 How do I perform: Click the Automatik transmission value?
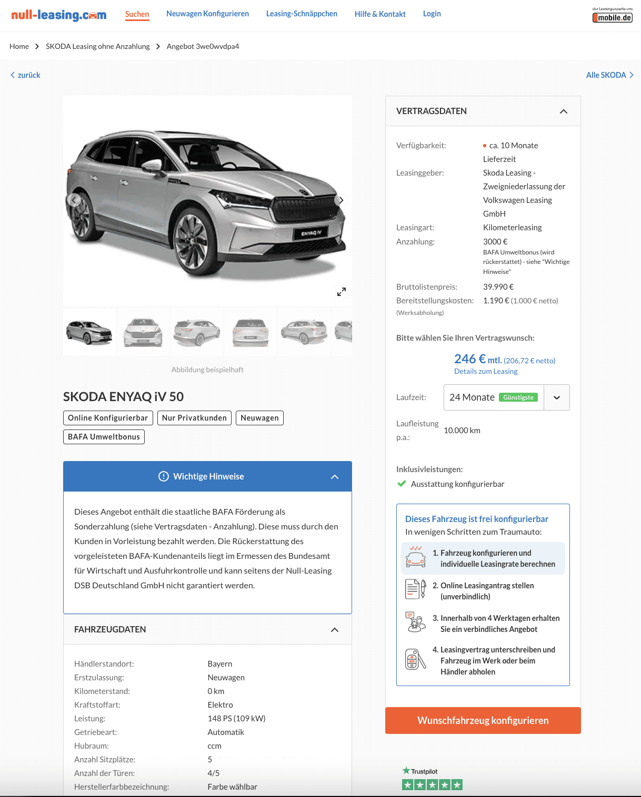(226, 732)
